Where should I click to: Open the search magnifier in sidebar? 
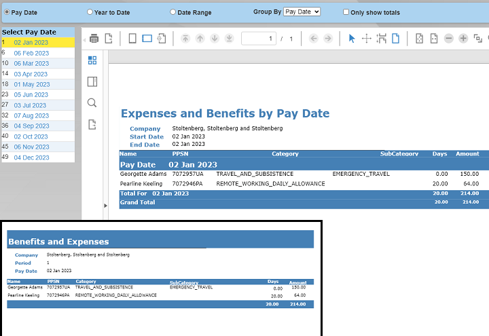92,103
